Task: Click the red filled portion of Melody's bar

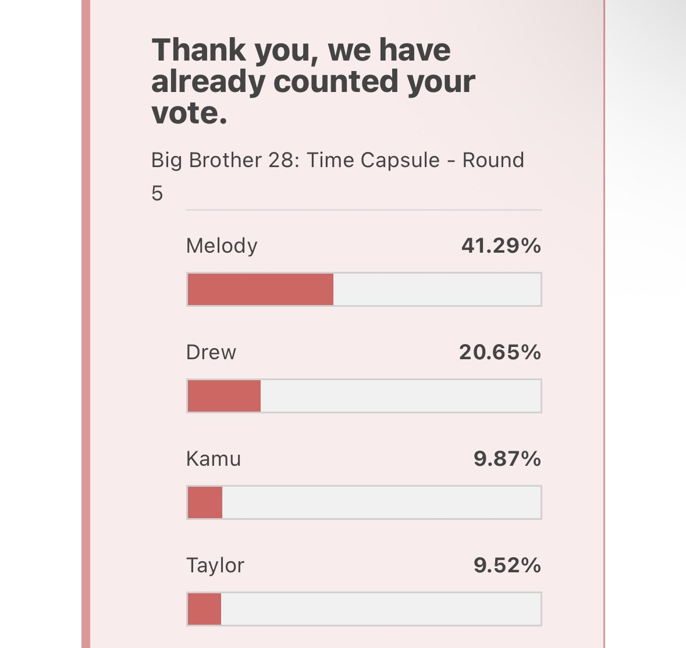Action: pos(261,289)
